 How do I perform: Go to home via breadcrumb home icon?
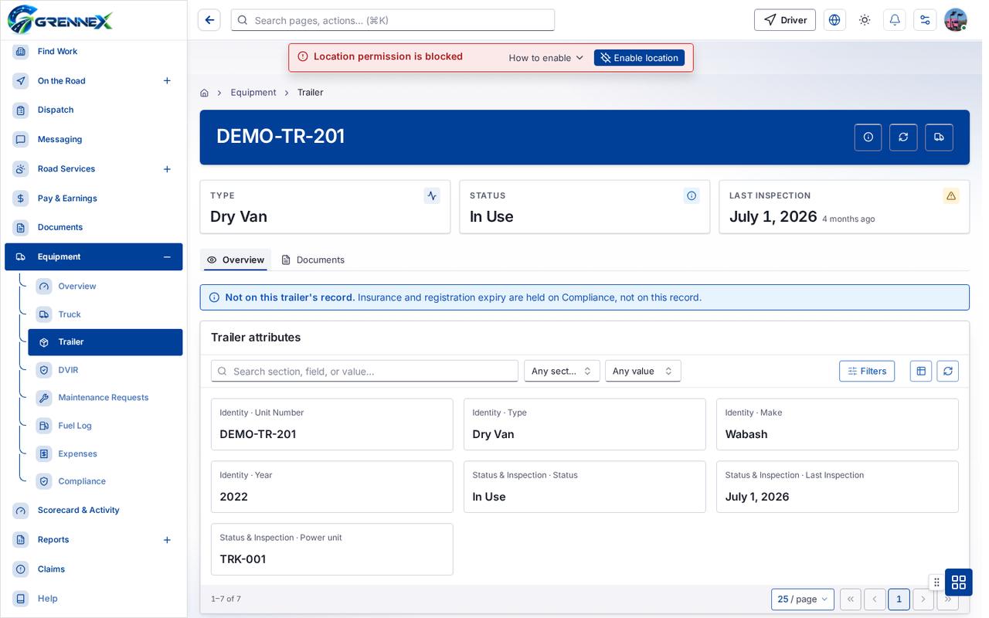pos(204,93)
